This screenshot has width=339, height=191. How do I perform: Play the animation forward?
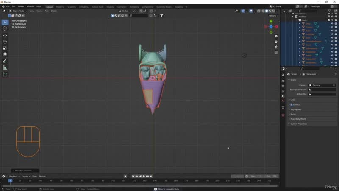click(x=144, y=177)
